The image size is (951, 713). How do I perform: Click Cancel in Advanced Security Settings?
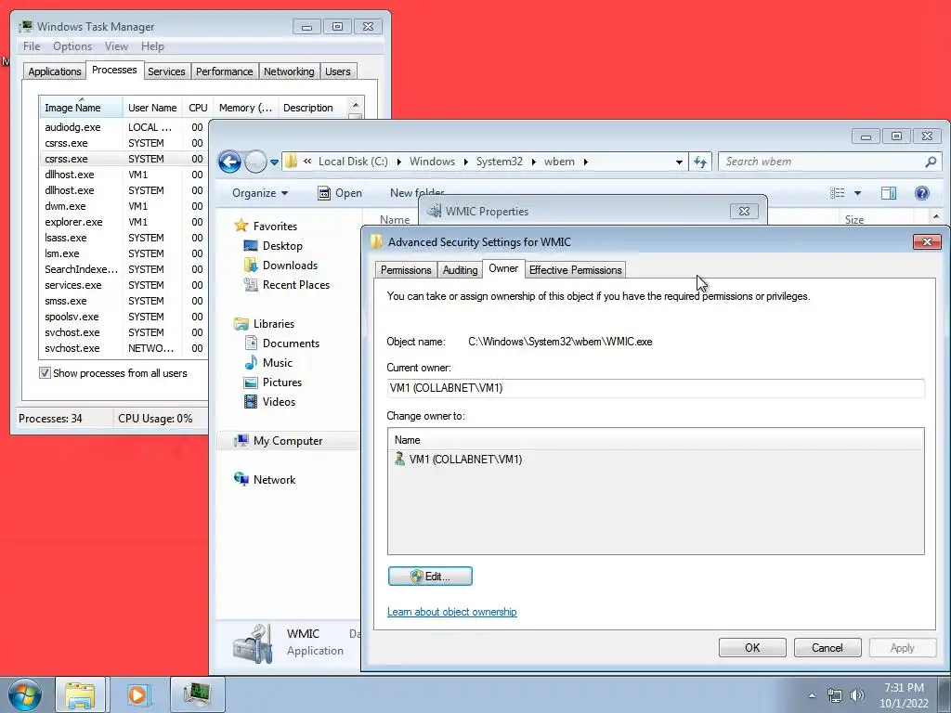pyautogui.click(x=827, y=647)
